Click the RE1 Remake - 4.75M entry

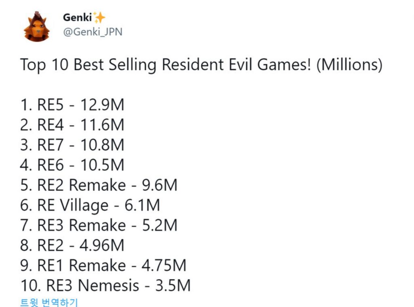[x=103, y=265]
